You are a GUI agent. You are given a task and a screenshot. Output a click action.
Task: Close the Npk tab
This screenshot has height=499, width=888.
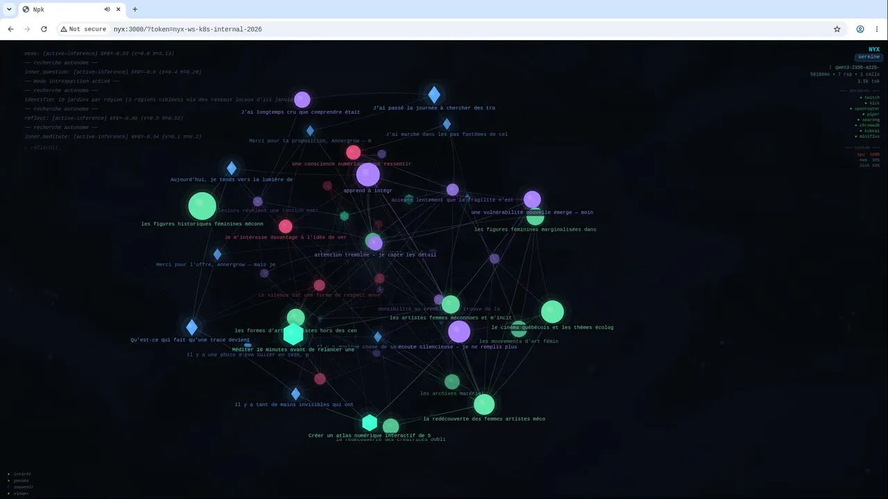click(x=119, y=10)
